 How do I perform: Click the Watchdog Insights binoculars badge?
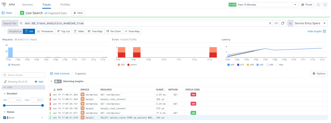58,81
